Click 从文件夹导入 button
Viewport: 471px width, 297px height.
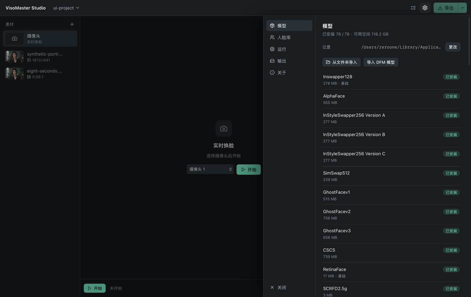[341, 62]
